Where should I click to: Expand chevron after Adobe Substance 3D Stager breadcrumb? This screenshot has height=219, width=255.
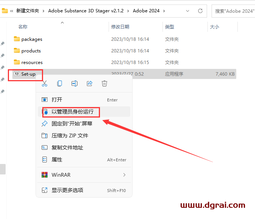(x=128, y=11)
